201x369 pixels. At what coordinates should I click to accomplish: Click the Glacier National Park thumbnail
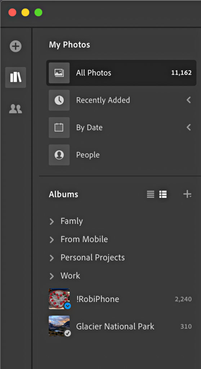[59, 326]
